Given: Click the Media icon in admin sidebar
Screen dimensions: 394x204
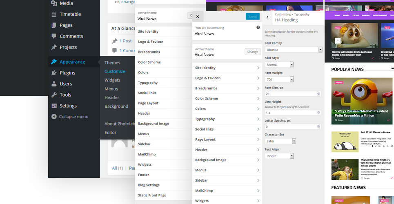Looking at the screenshot, I should [x=54, y=3].
